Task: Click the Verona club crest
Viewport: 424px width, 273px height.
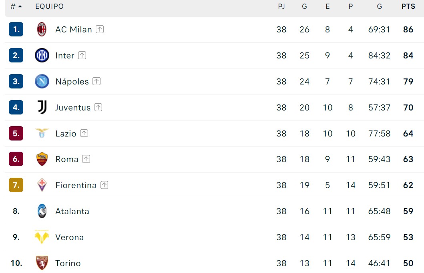Action: pyautogui.click(x=42, y=237)
